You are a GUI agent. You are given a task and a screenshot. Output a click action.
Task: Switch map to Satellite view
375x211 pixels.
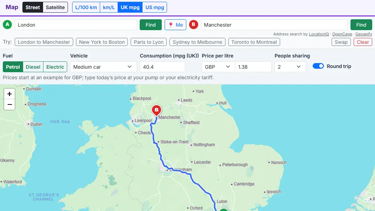click(x=55, y=7)
